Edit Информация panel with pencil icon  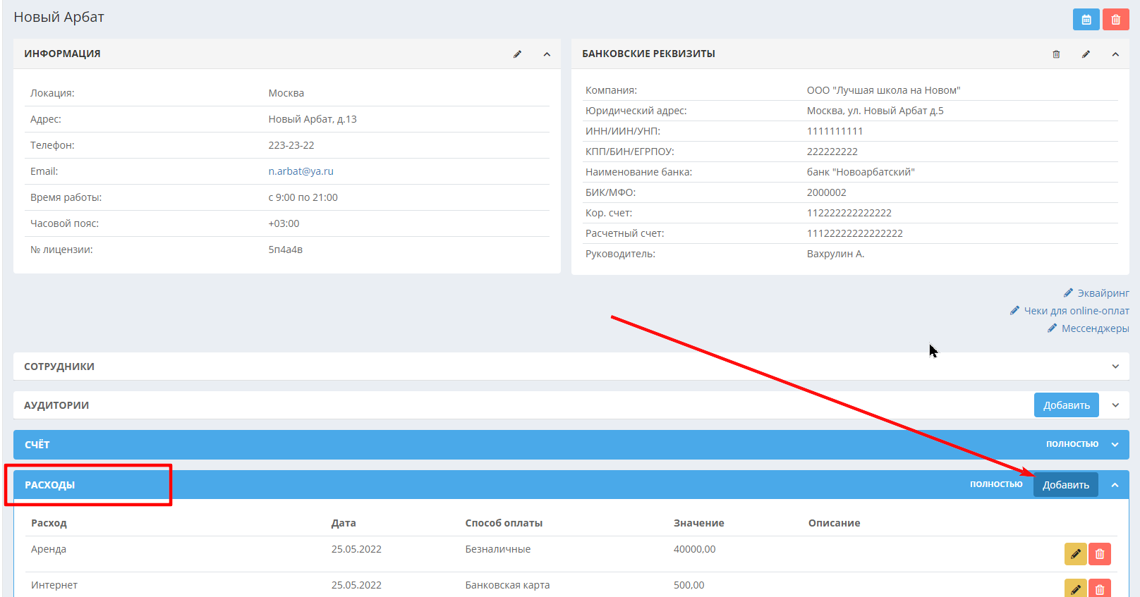coord(517,54)
